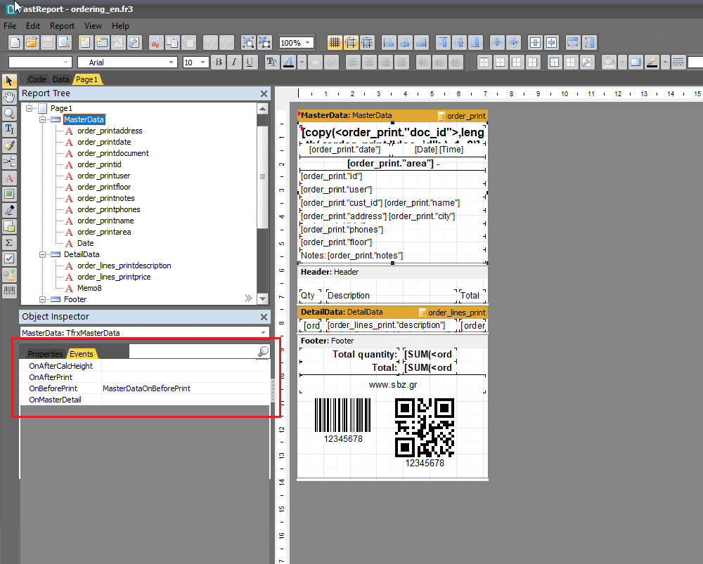Collapse the DetailData tree node
This screenshot has width=703, height=564.
point(43,254)
